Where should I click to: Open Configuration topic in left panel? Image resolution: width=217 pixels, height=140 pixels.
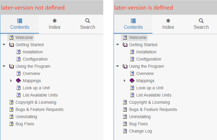point(35,59)
